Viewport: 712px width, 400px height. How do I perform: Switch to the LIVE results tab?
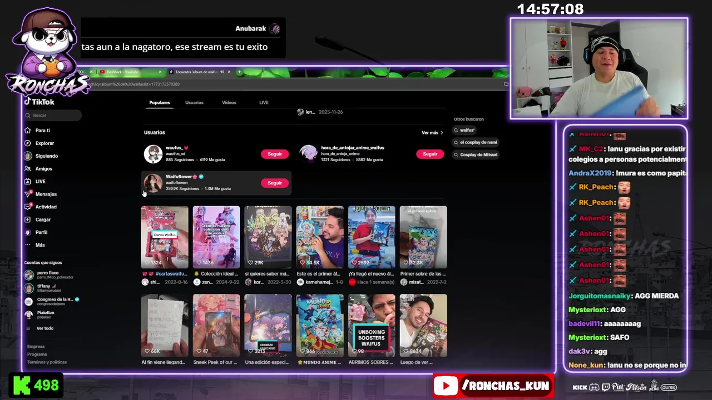point(264,103)
